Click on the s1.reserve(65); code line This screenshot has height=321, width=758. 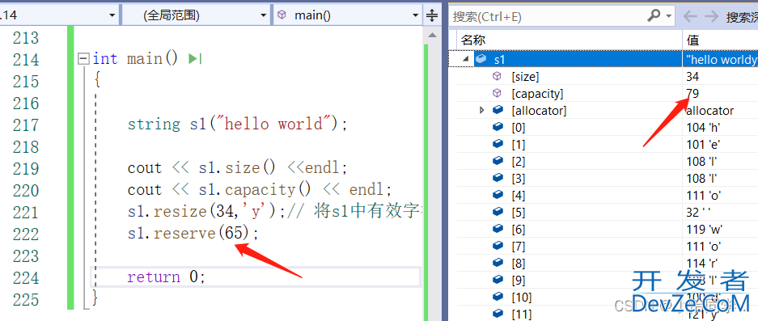[x=193, y=234]
